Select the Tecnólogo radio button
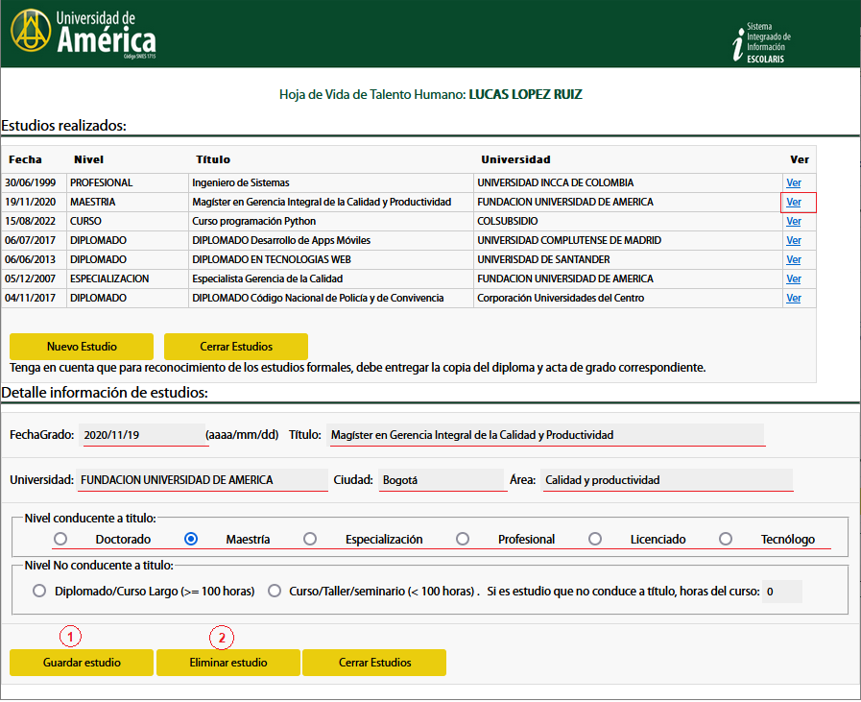Screen dimensions: 861x702 [726, 539]
